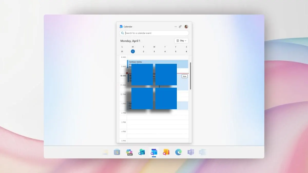Select Friday the 5th in the date strip
This screenshot has height=173, width=308.
click(x=176, y=51)
